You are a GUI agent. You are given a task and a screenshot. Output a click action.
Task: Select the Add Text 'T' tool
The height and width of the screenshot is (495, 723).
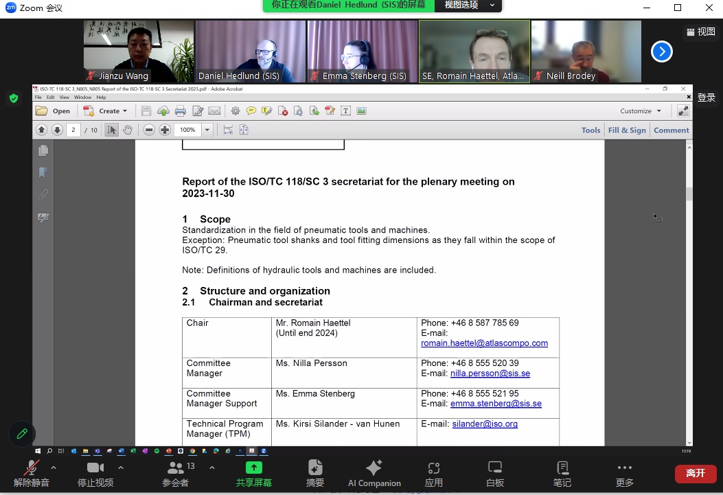coord(345,111)
